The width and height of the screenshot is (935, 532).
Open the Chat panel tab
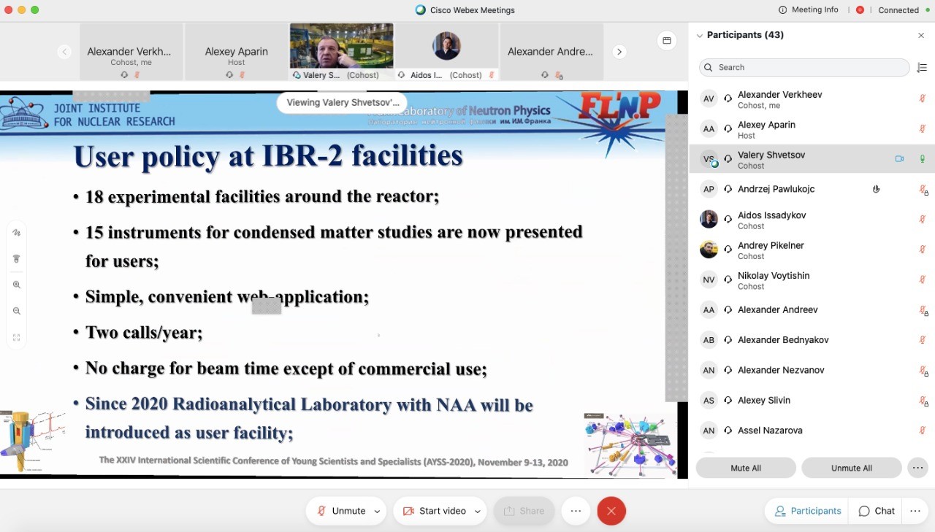pos(877,511)
